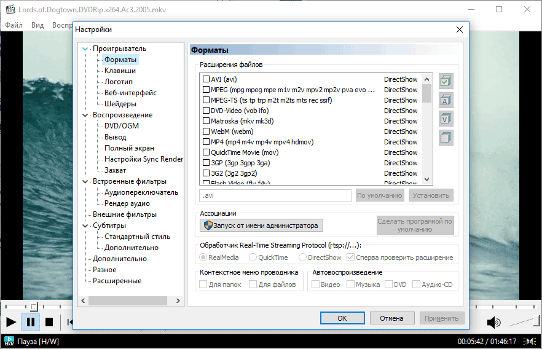The width and height of the screenshot is (542, 349).
Task: Click the video formats 'V' icon button
Action: pyautogui.click(x=446, y=119)
